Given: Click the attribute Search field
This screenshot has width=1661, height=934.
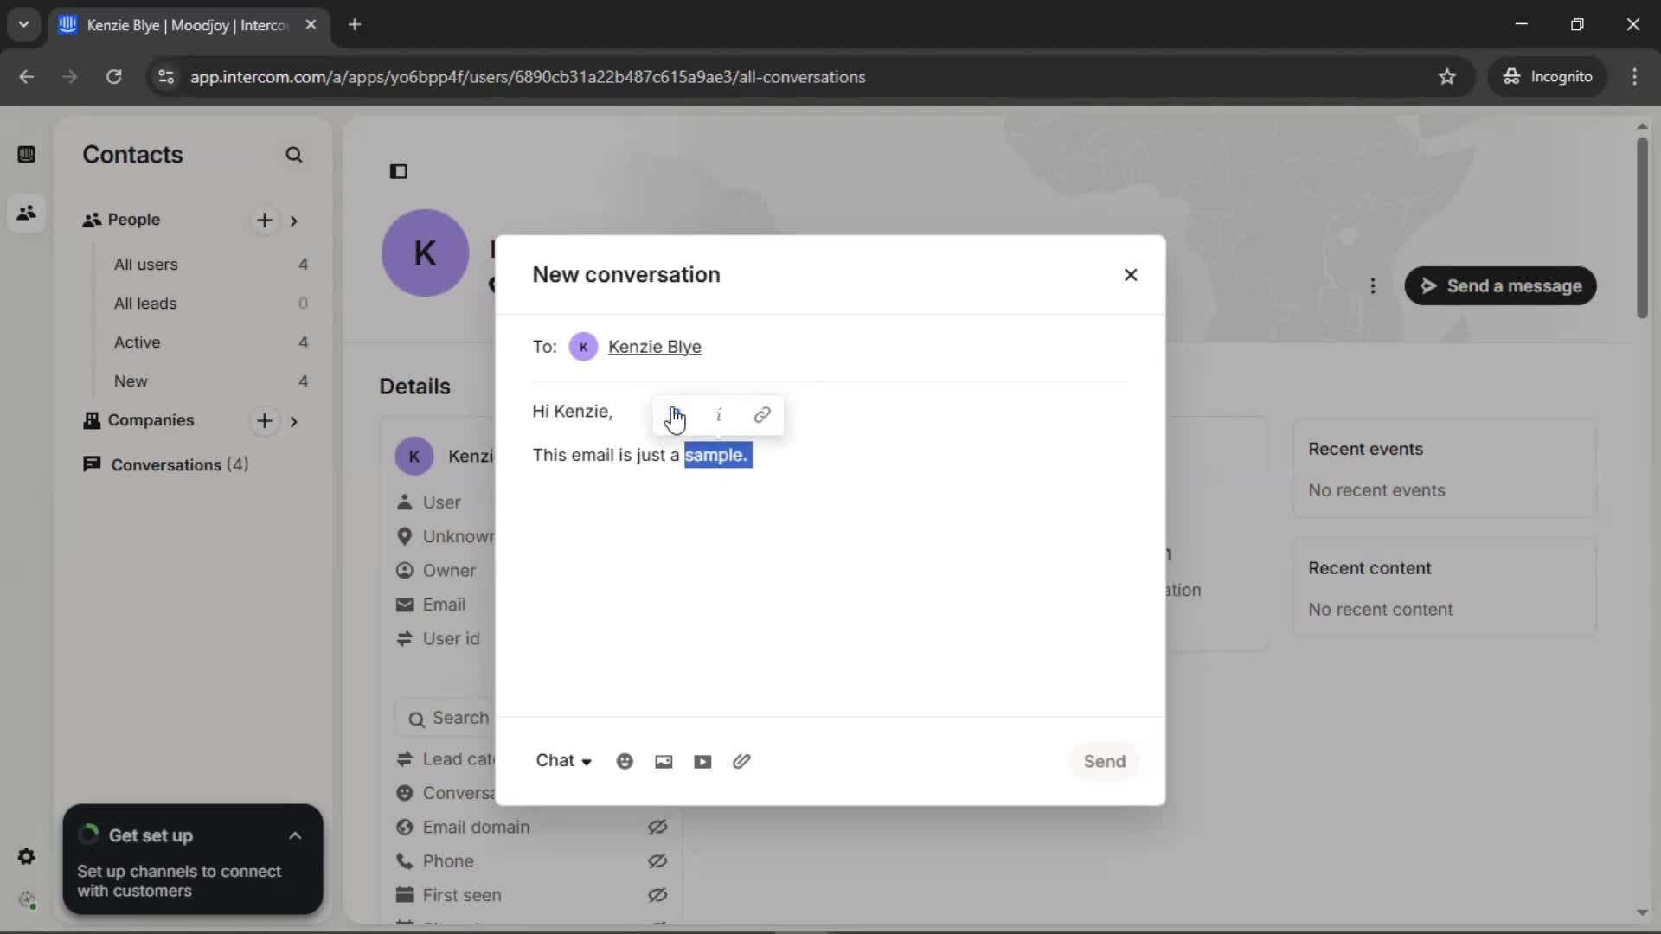Looking at the screenshot, I should click(446, 719).
